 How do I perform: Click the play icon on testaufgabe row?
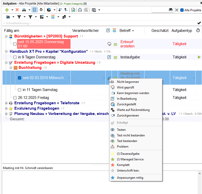tap(199, 57)
